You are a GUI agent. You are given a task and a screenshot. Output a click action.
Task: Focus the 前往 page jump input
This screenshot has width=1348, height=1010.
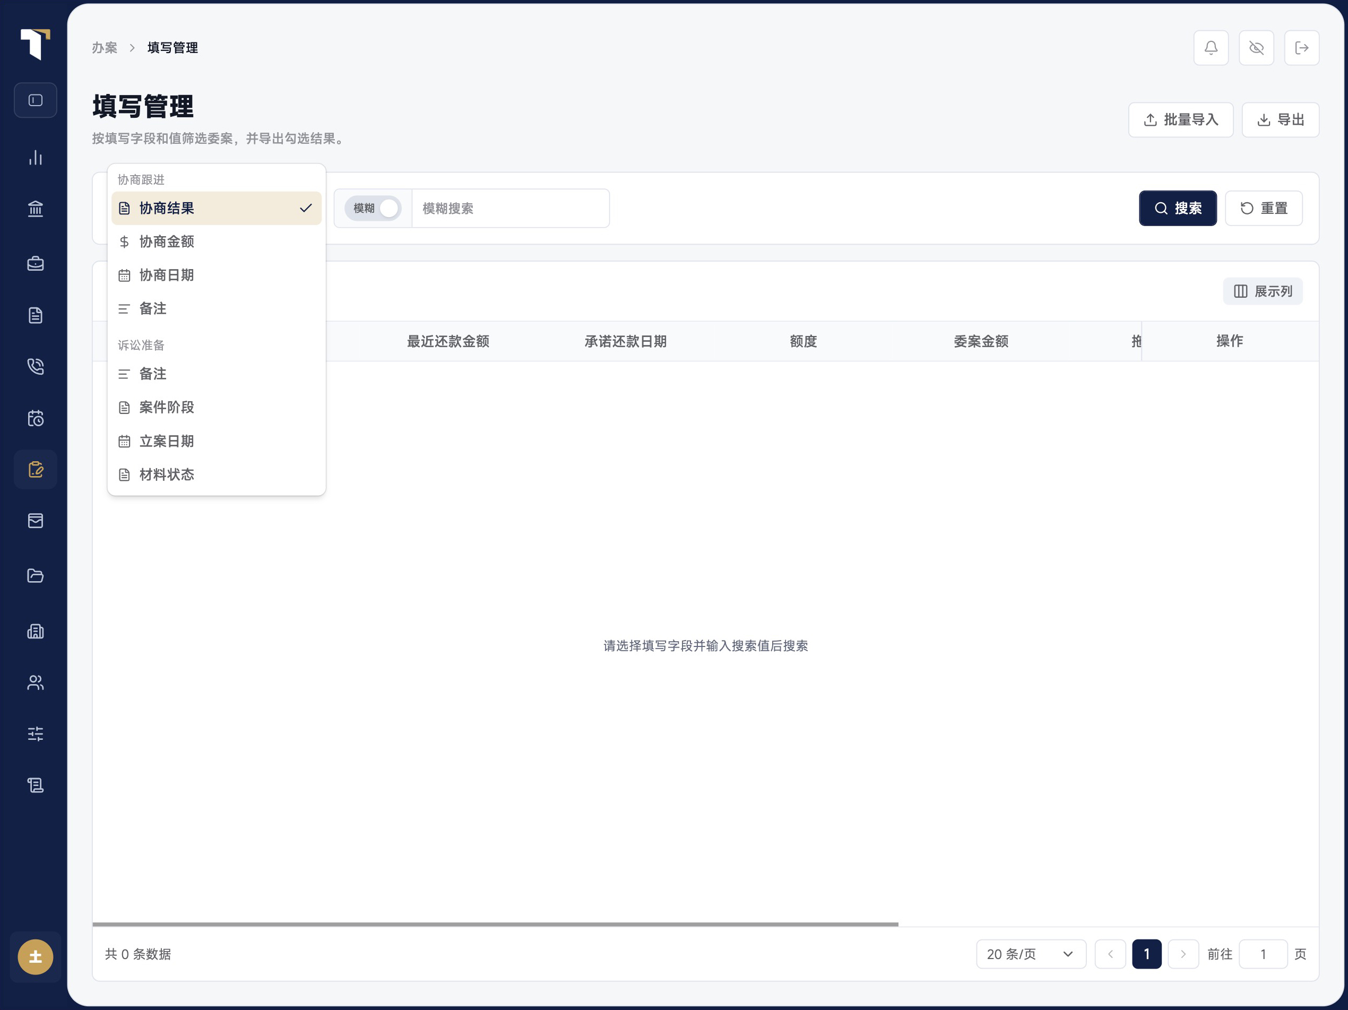pyautogui.click(x=1263, y=954)
